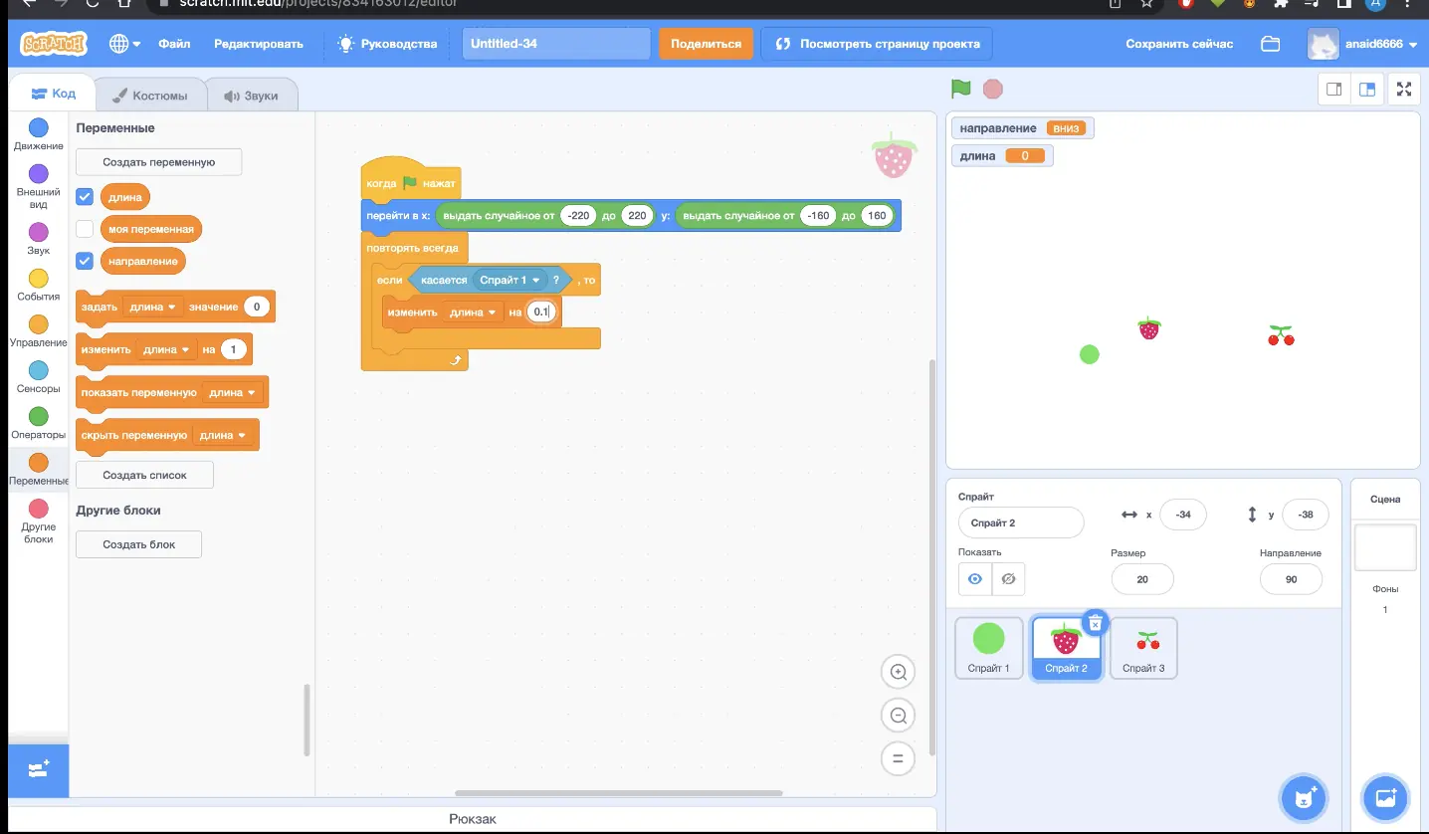Viewport: 1429px width, 834px height.
Task: Select the Движение blocks category
Action: (38, 134)
